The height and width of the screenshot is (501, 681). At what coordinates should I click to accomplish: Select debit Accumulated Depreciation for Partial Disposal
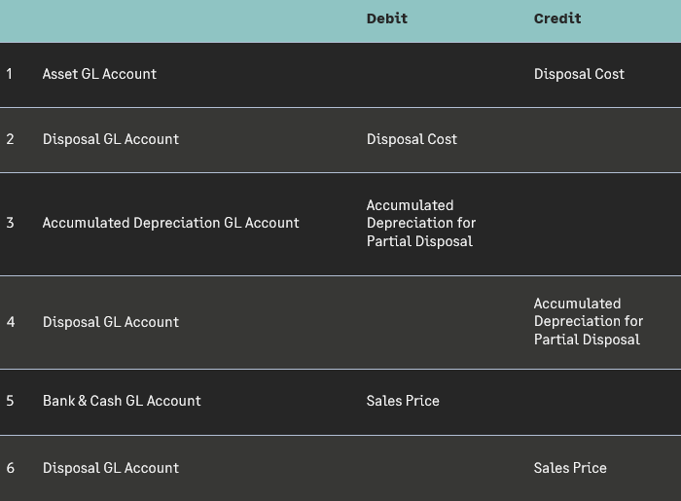pyautogui.click(x=420, y=223)
